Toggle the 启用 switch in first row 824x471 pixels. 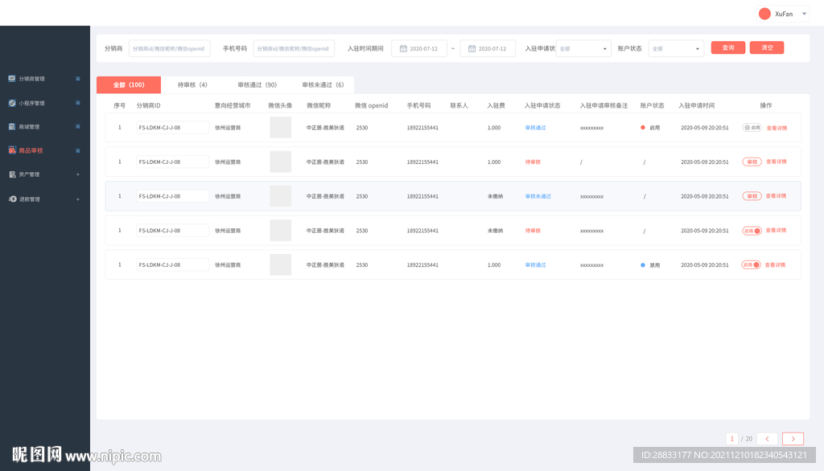click(x=752, y=128)
